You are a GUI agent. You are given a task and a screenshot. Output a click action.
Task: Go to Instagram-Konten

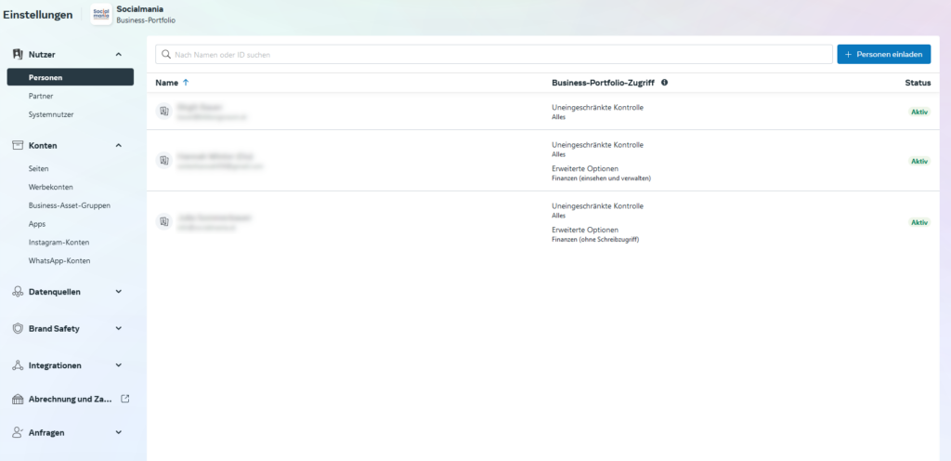click(59, 243)
